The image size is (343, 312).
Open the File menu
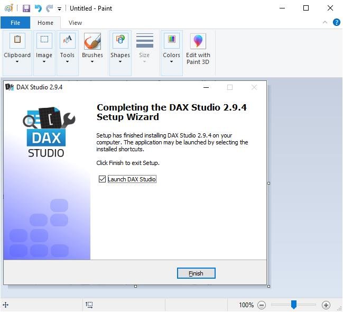(x=15, y=23)
